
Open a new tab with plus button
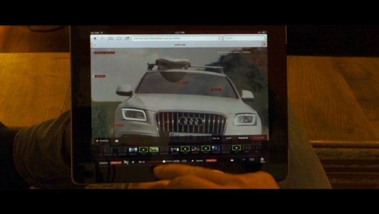[x=264, y=44]
